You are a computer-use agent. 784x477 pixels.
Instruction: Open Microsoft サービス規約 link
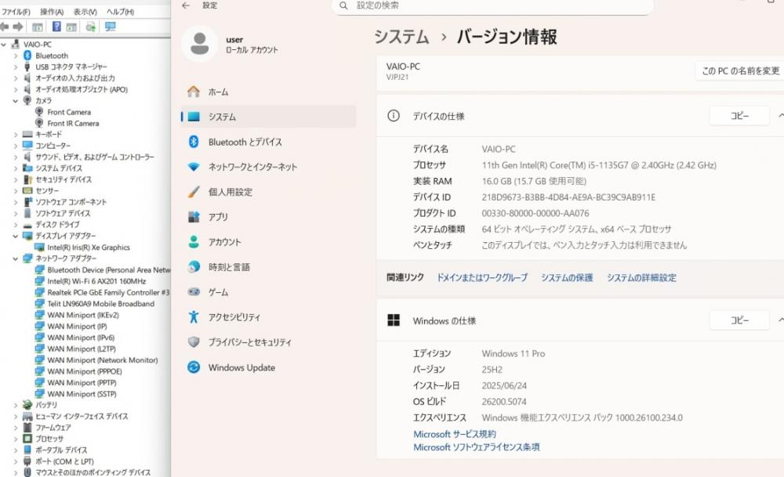tap(455, 434)
